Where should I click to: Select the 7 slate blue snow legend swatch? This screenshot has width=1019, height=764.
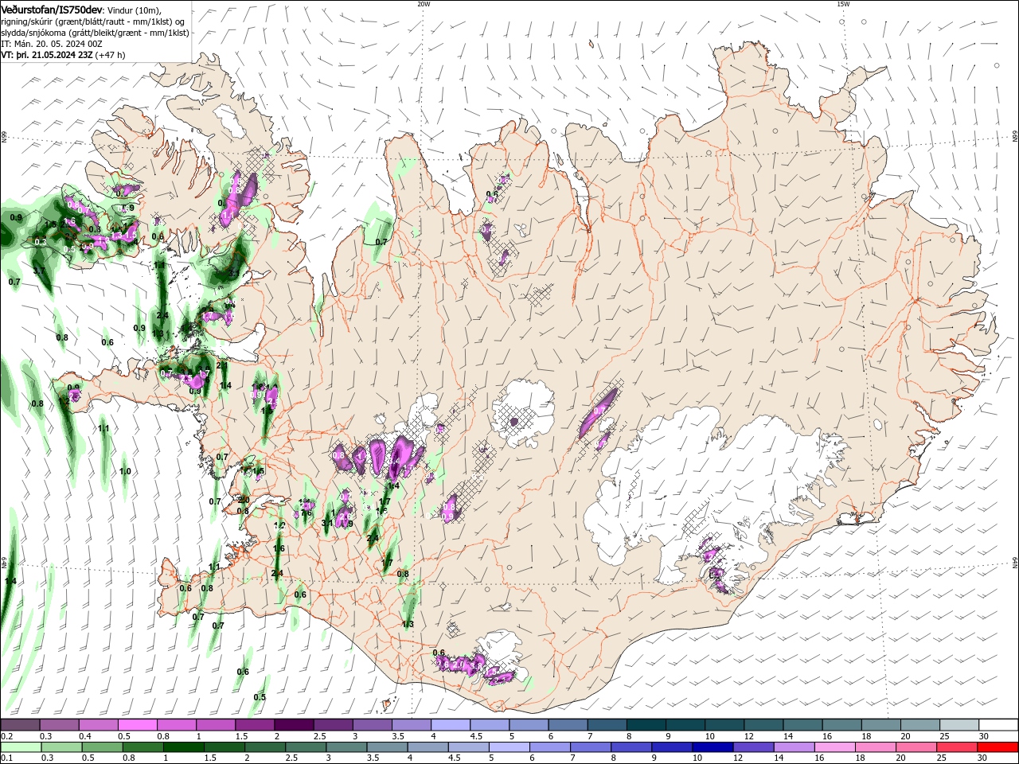pyautogui.click(x=606, y=725)
